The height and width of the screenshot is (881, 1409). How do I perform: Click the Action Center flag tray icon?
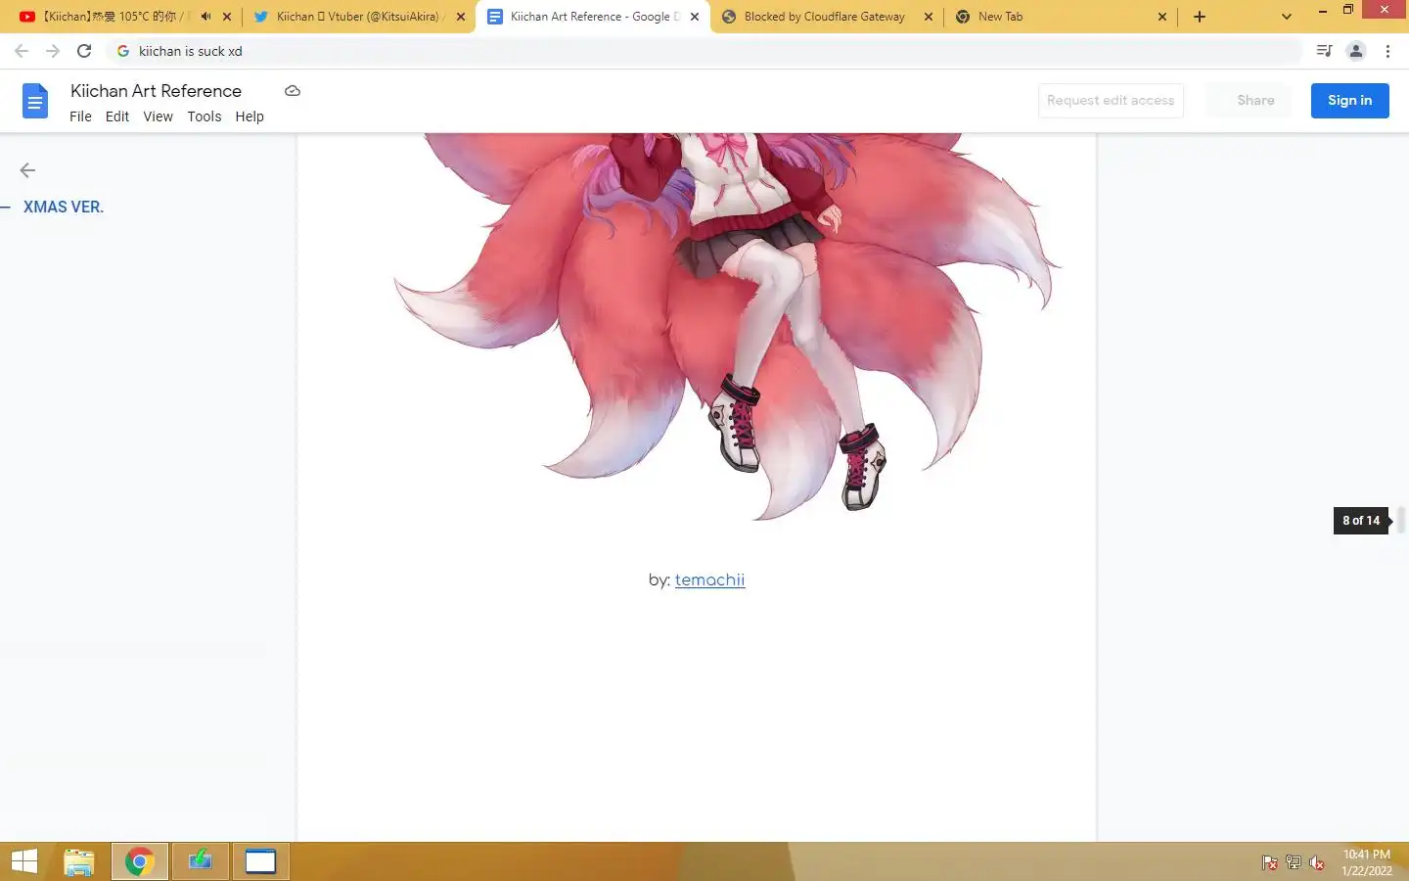tap(1269, 862)
